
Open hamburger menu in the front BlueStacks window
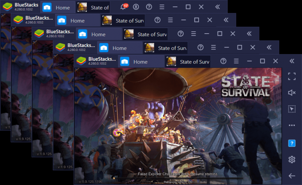[236, 61]
